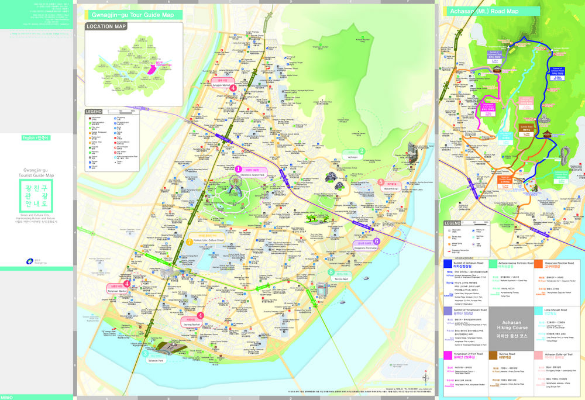The height and width of the screenshot is (400, 585).
Task: Click the Techno Mart number 8 marker
Action: point(331,273)
